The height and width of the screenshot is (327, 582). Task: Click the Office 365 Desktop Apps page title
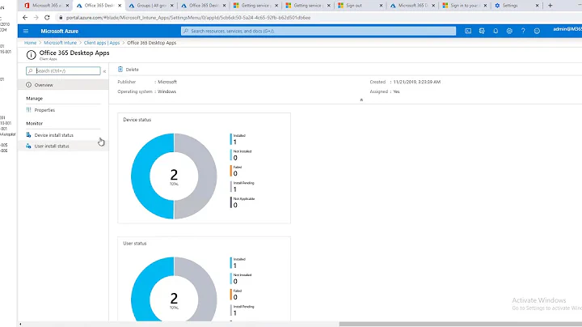coord(74,53)
